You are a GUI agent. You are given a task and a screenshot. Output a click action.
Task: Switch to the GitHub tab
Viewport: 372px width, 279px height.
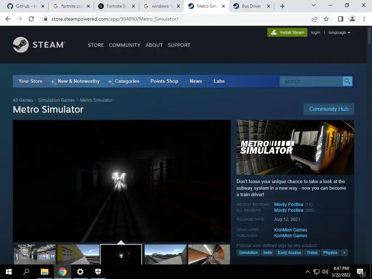(x=23, y=6)
